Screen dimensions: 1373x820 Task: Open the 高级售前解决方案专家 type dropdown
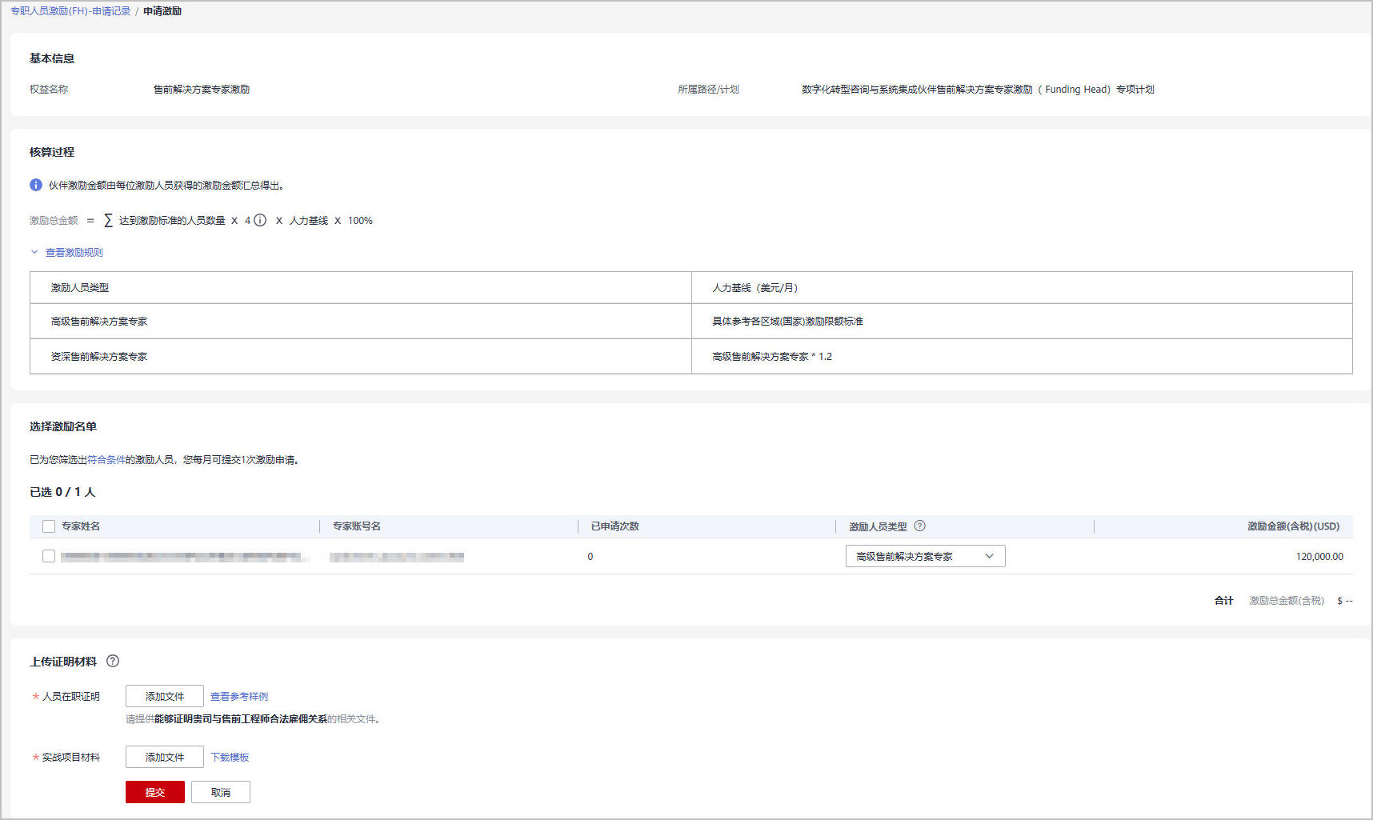(925, 556)
